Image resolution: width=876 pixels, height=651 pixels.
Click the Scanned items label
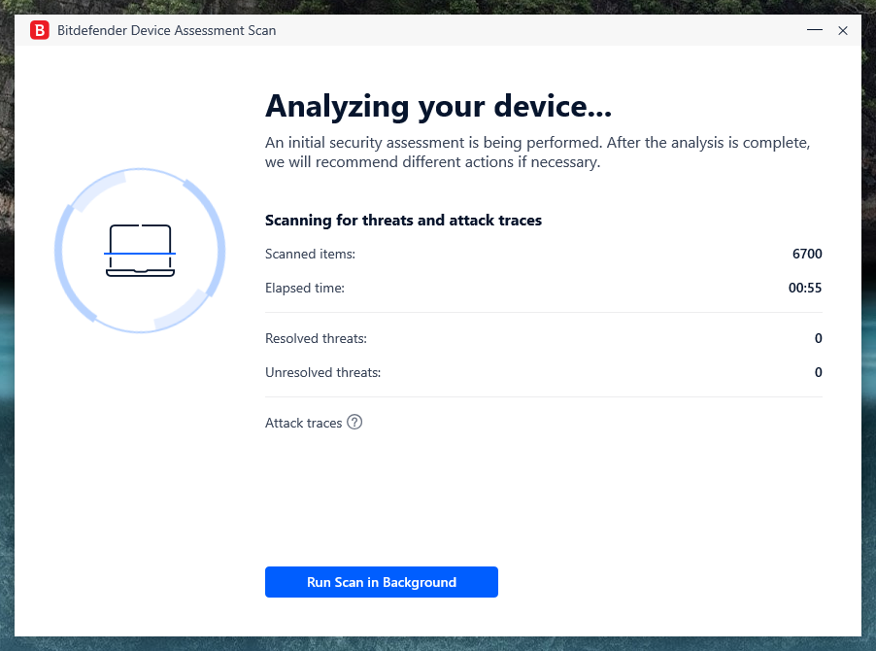310,254
